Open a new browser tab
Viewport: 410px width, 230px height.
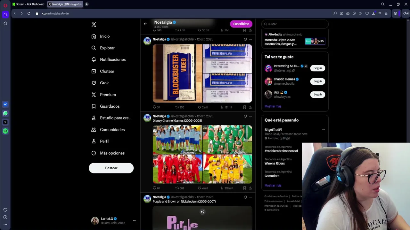[86, 4]
